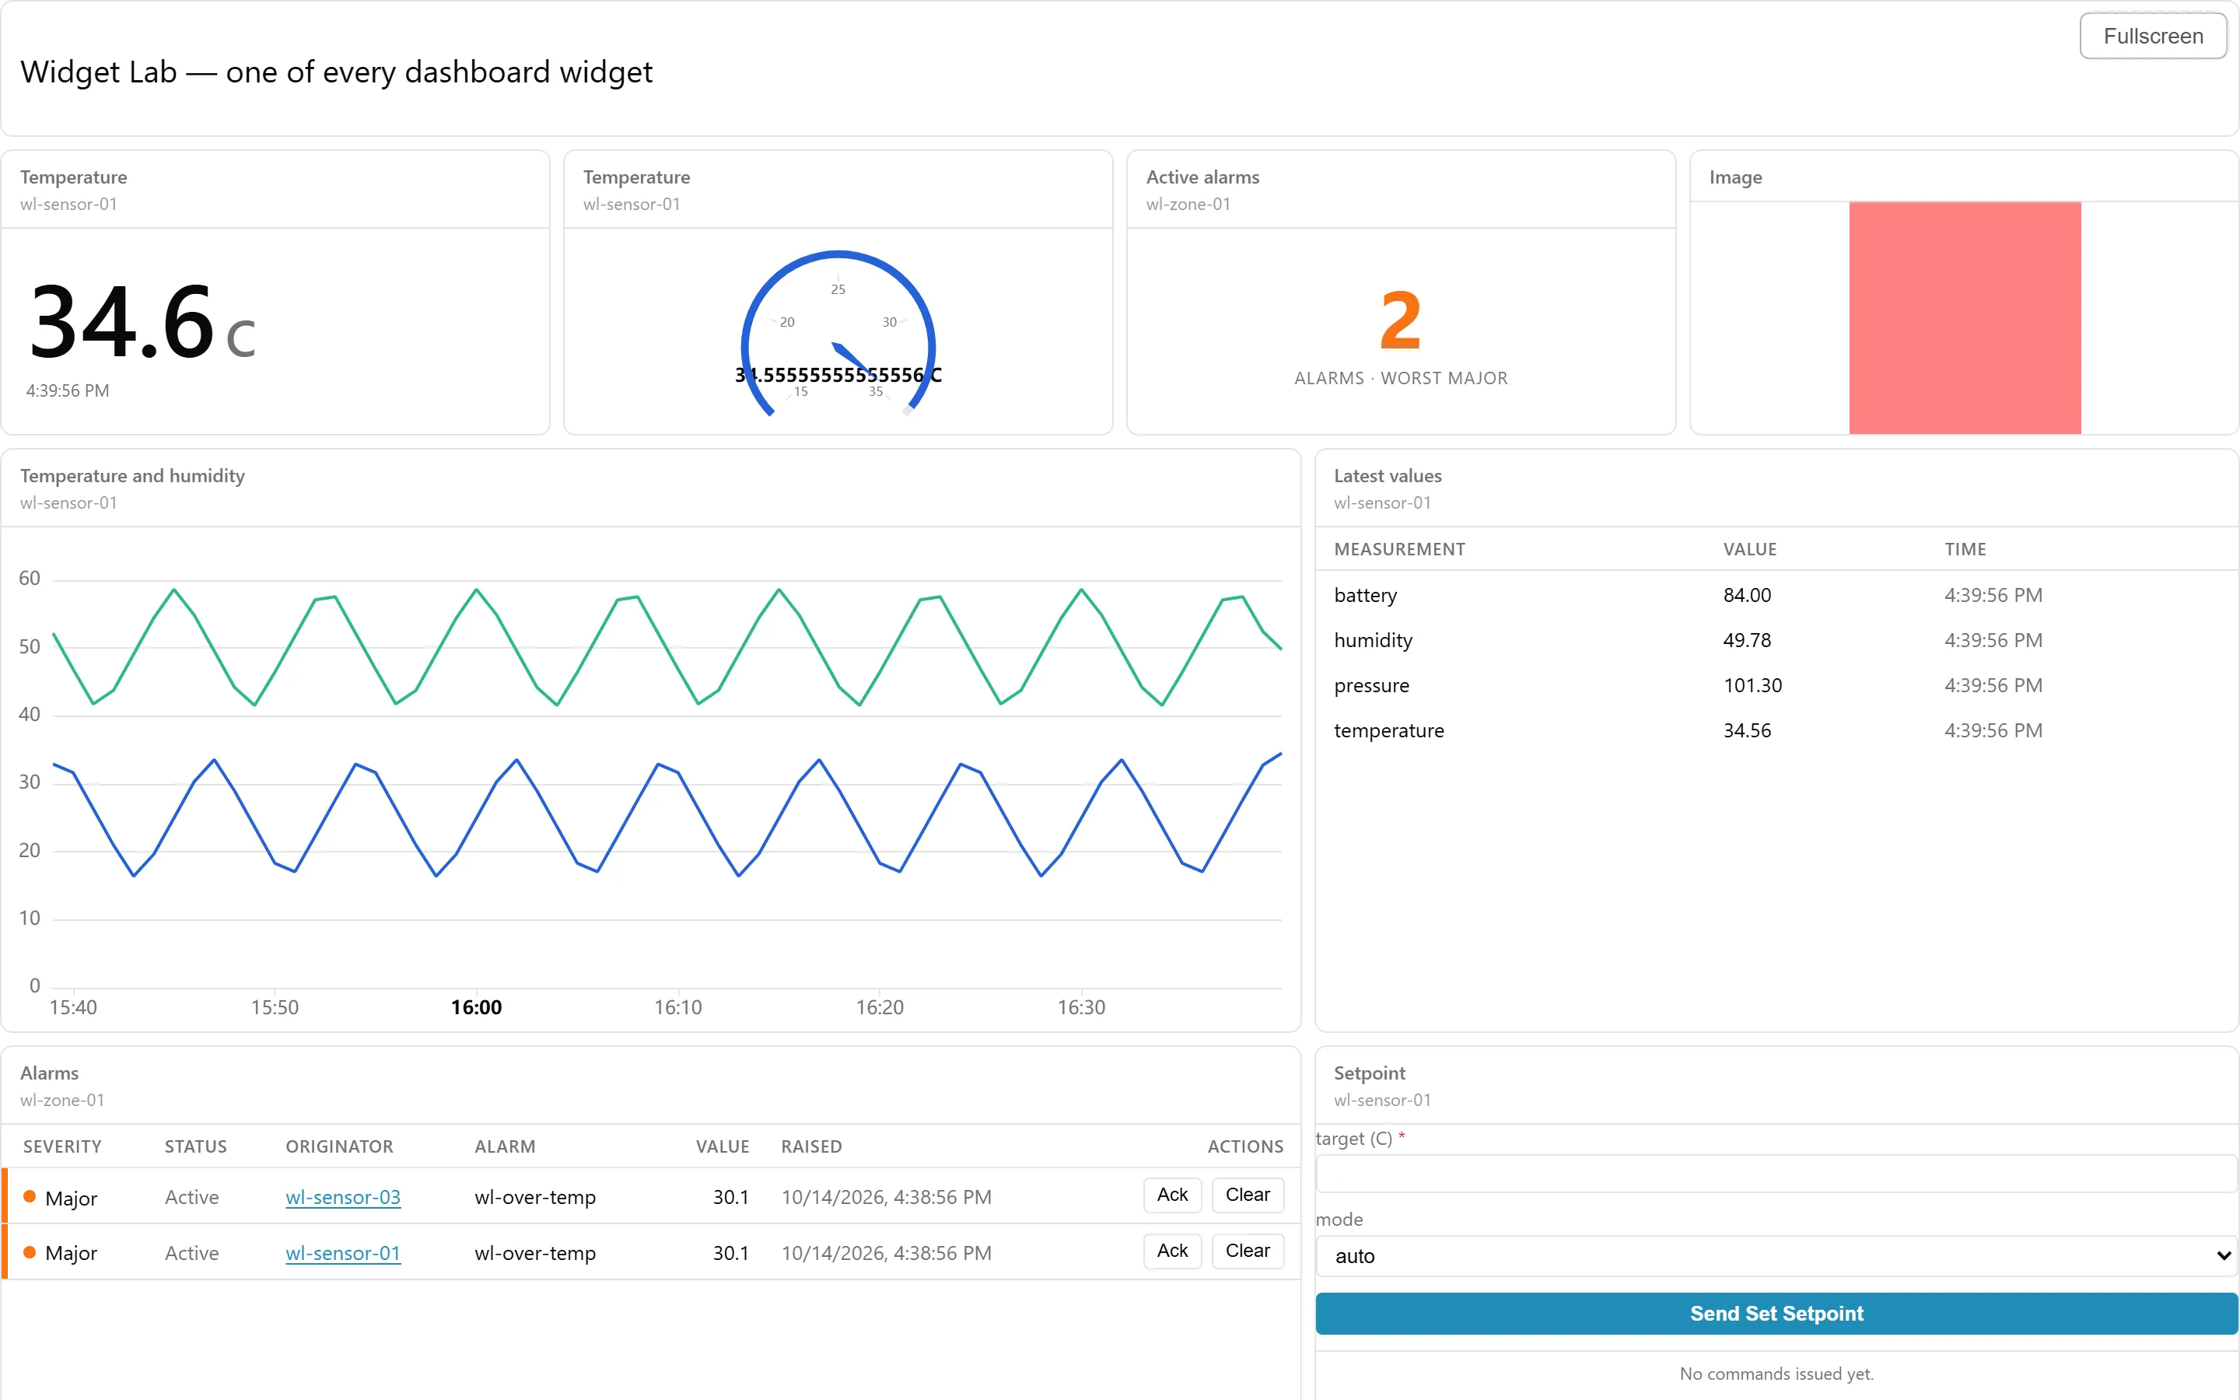Click the battery measurement row
Screen dimensions: 2240x1400
pos(1776,595)
